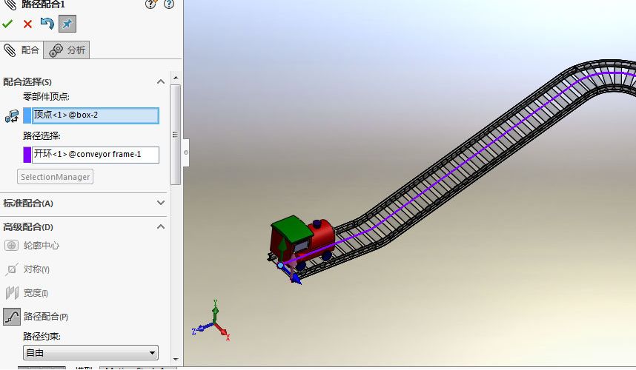Click the blue vertex color swatch

coord(27,115)
